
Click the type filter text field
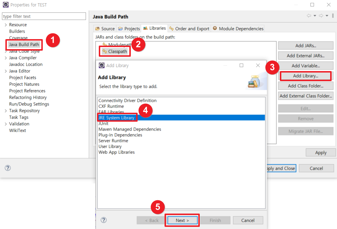(x=43, y=16)
